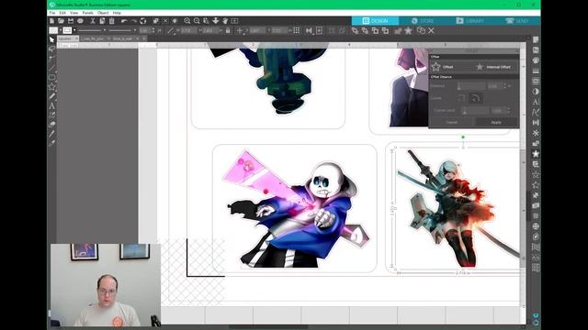This screenshot has height=330, width=588.
Task: Expand the line thickness style dropdown
Action: coord(135,30)
